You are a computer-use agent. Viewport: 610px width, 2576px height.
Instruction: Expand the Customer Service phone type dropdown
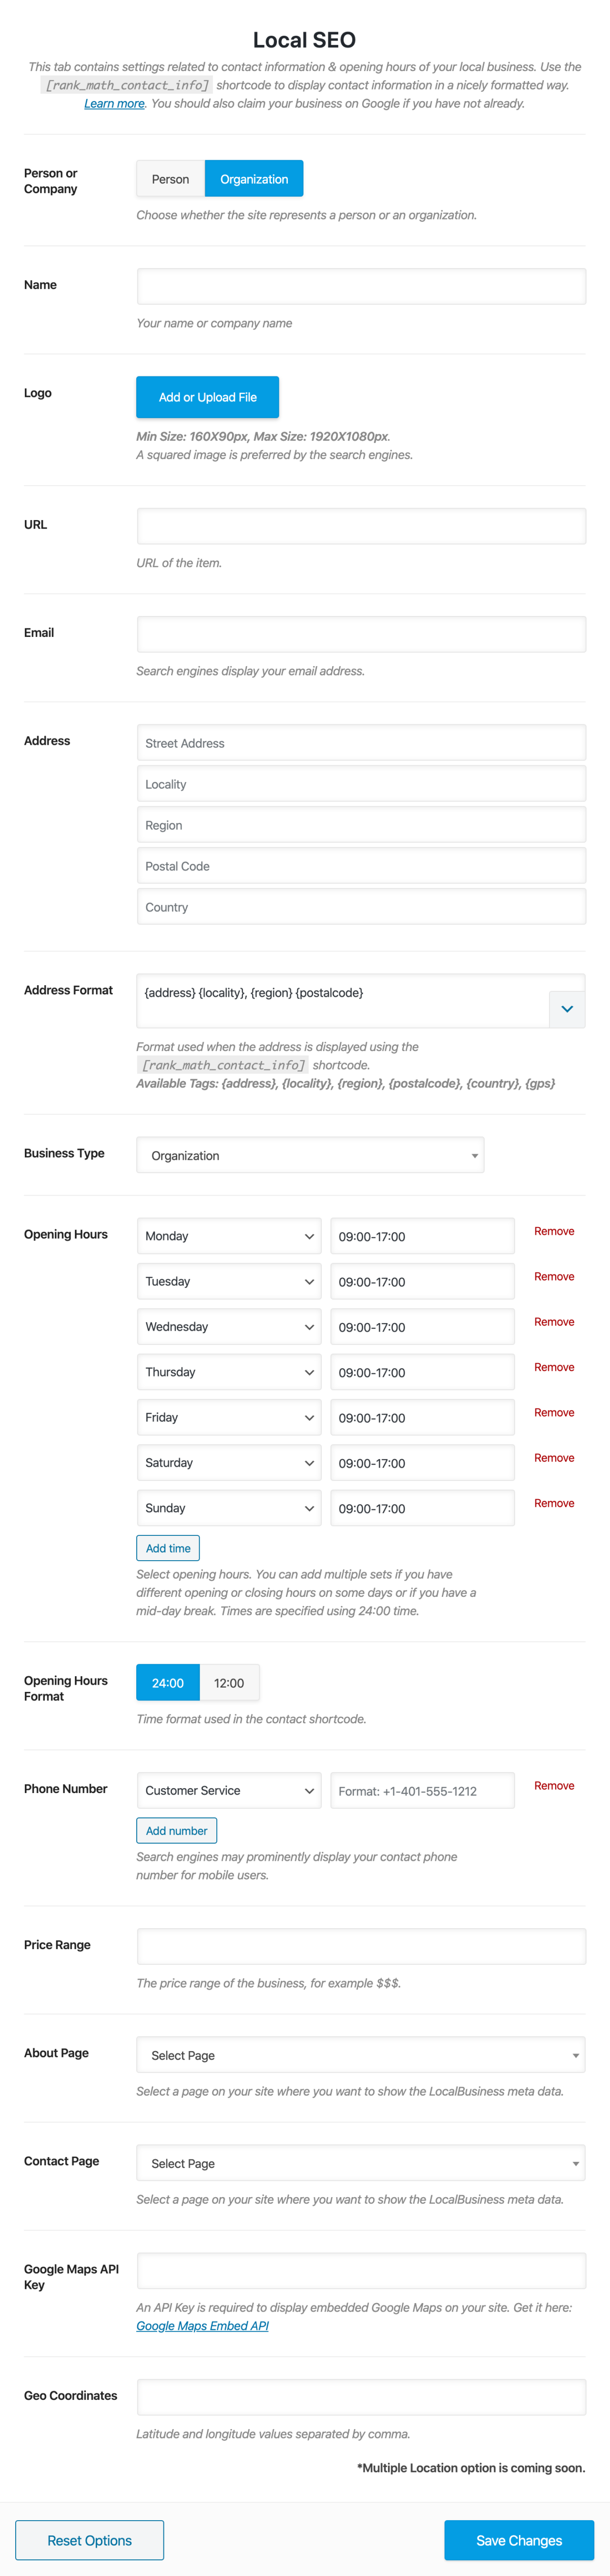229,1790
